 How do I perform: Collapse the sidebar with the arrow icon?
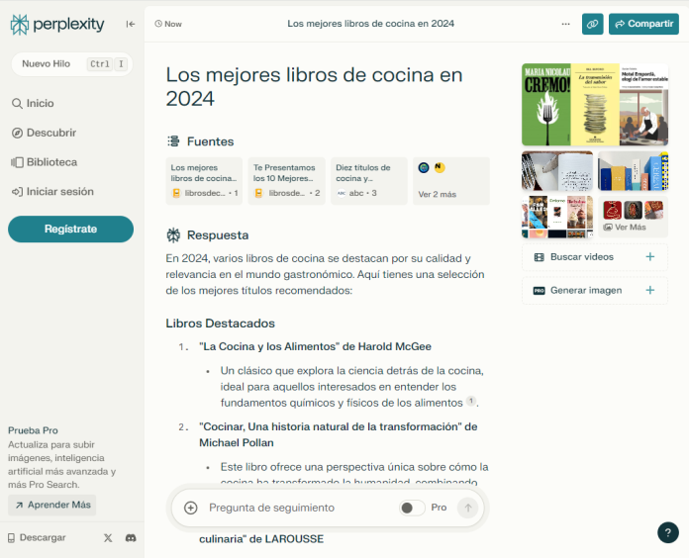pos(131,24)
